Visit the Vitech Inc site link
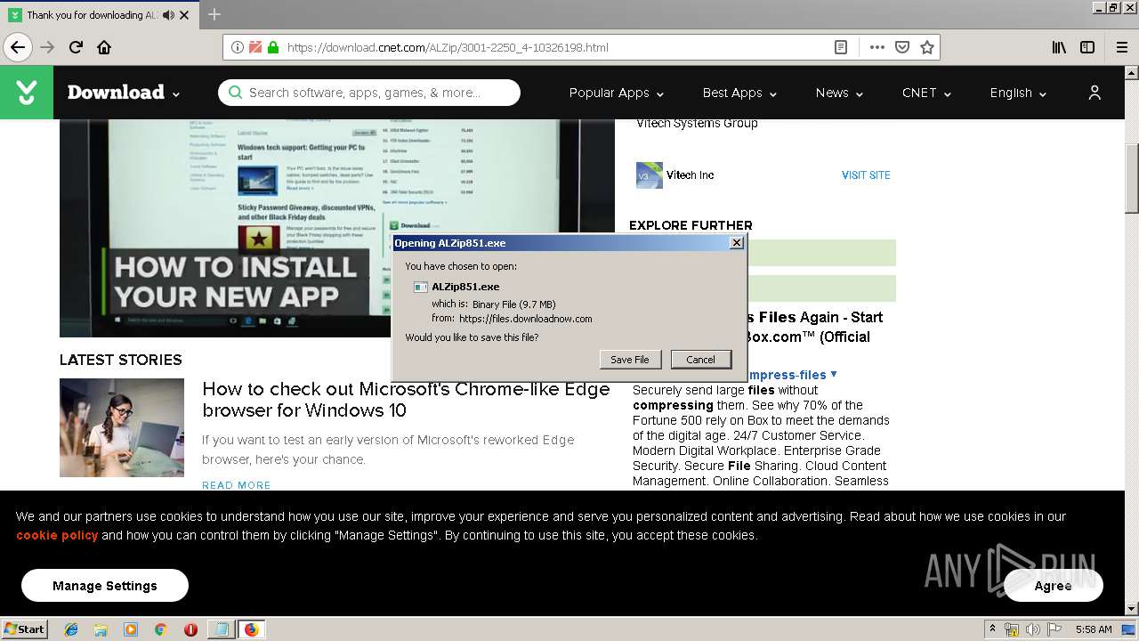The height and width of the screenshot is (641, 1139). pos(866,175)
